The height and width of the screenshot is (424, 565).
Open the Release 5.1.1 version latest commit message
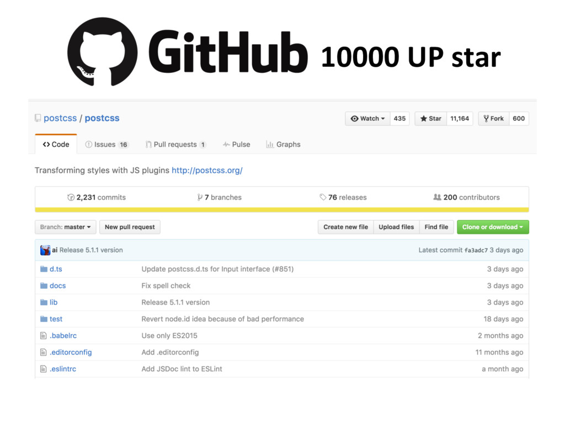(91, 250)
